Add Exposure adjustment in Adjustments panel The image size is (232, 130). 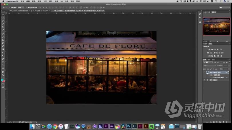218,49
